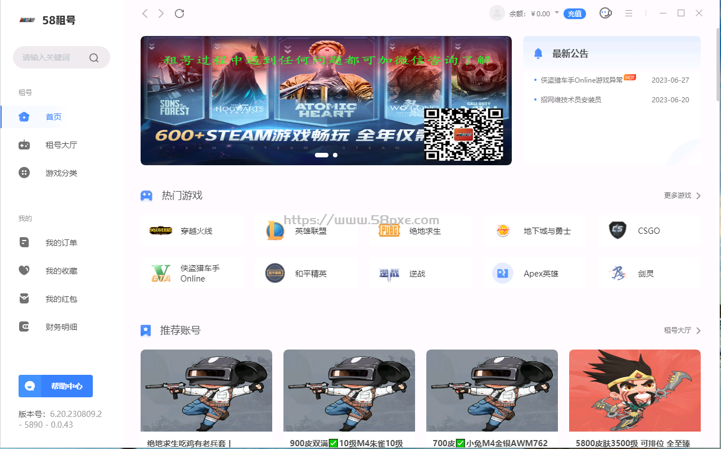Open 我的红包 in the sidebar
The image size is (721, 449).
(62, 299)
